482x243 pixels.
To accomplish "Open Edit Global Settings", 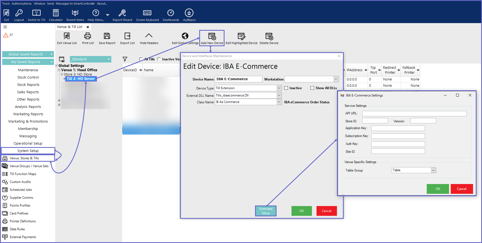I will click(x=185, y=38).
